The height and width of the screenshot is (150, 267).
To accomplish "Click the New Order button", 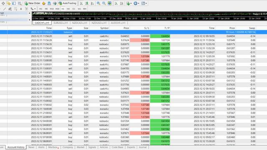I will click(33, 3).
